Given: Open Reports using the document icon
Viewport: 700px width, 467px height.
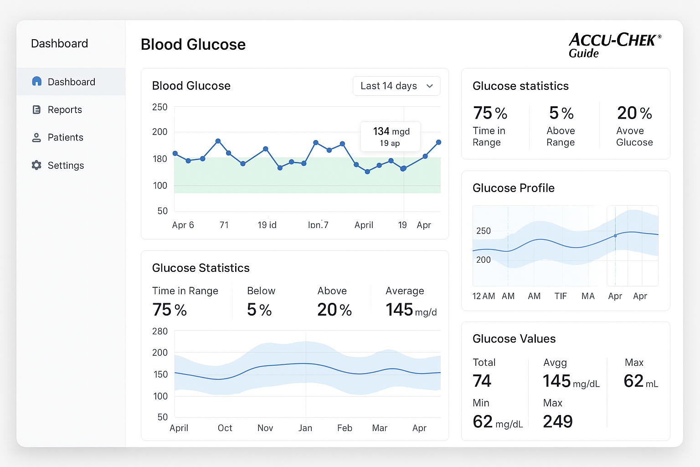Looking at the screenshot, I should click(x=36, y=109).
